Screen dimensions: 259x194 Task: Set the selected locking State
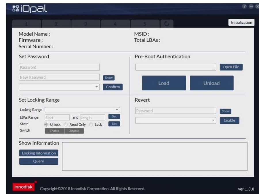[114, 124]
